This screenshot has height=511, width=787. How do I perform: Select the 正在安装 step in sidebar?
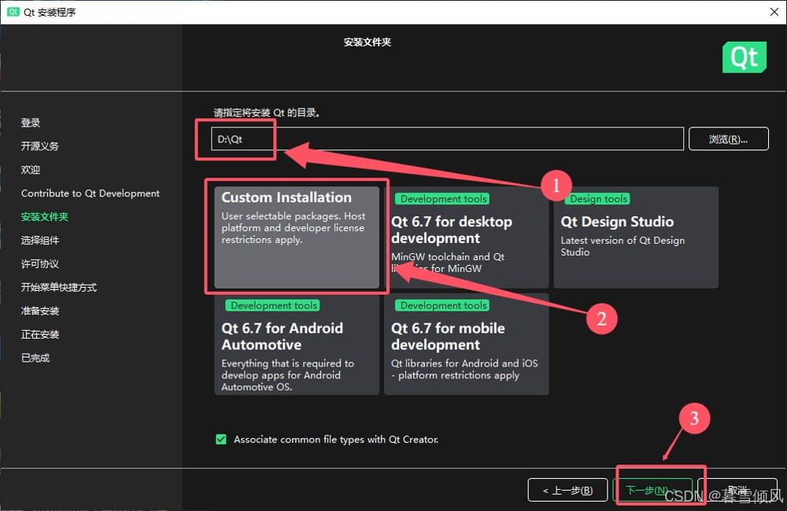coord(40,334)
